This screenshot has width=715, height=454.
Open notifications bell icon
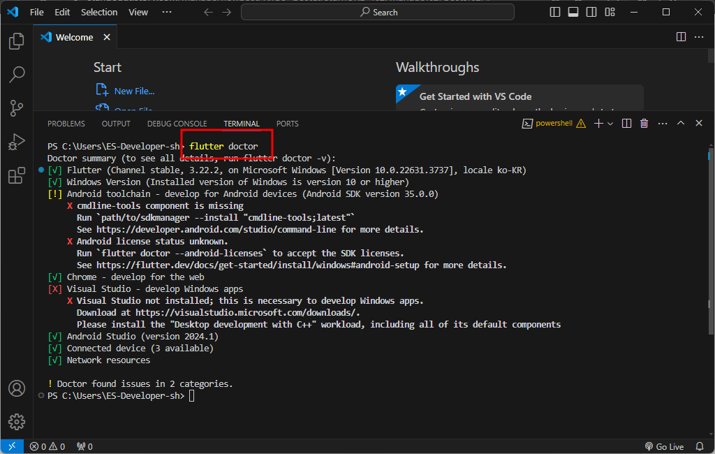[700, 447]
